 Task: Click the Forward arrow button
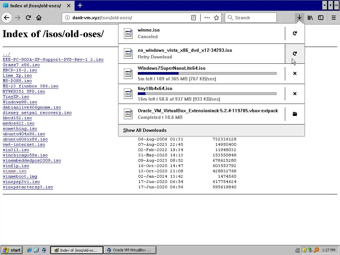(18, 18)
